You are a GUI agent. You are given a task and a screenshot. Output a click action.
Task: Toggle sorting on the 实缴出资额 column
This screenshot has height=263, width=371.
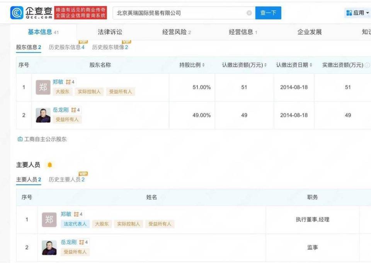(344, 65)
